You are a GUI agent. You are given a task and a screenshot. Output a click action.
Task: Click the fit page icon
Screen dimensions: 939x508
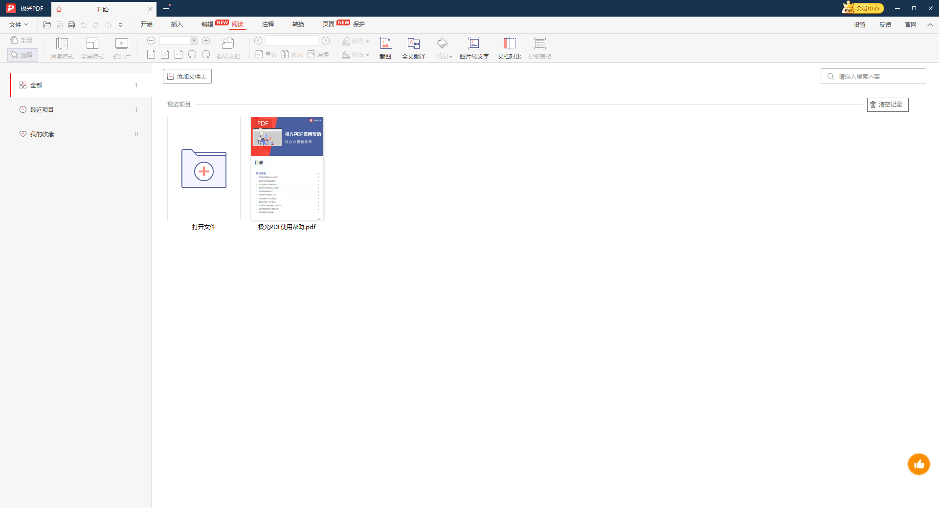165,54
